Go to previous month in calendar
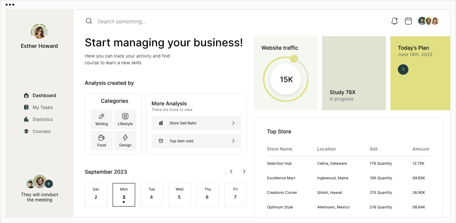 pyautogui.click(x=231, y=171)
